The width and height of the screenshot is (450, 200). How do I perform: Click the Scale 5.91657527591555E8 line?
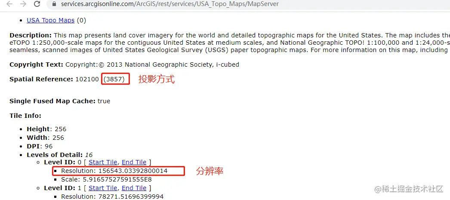pos(106,180)
